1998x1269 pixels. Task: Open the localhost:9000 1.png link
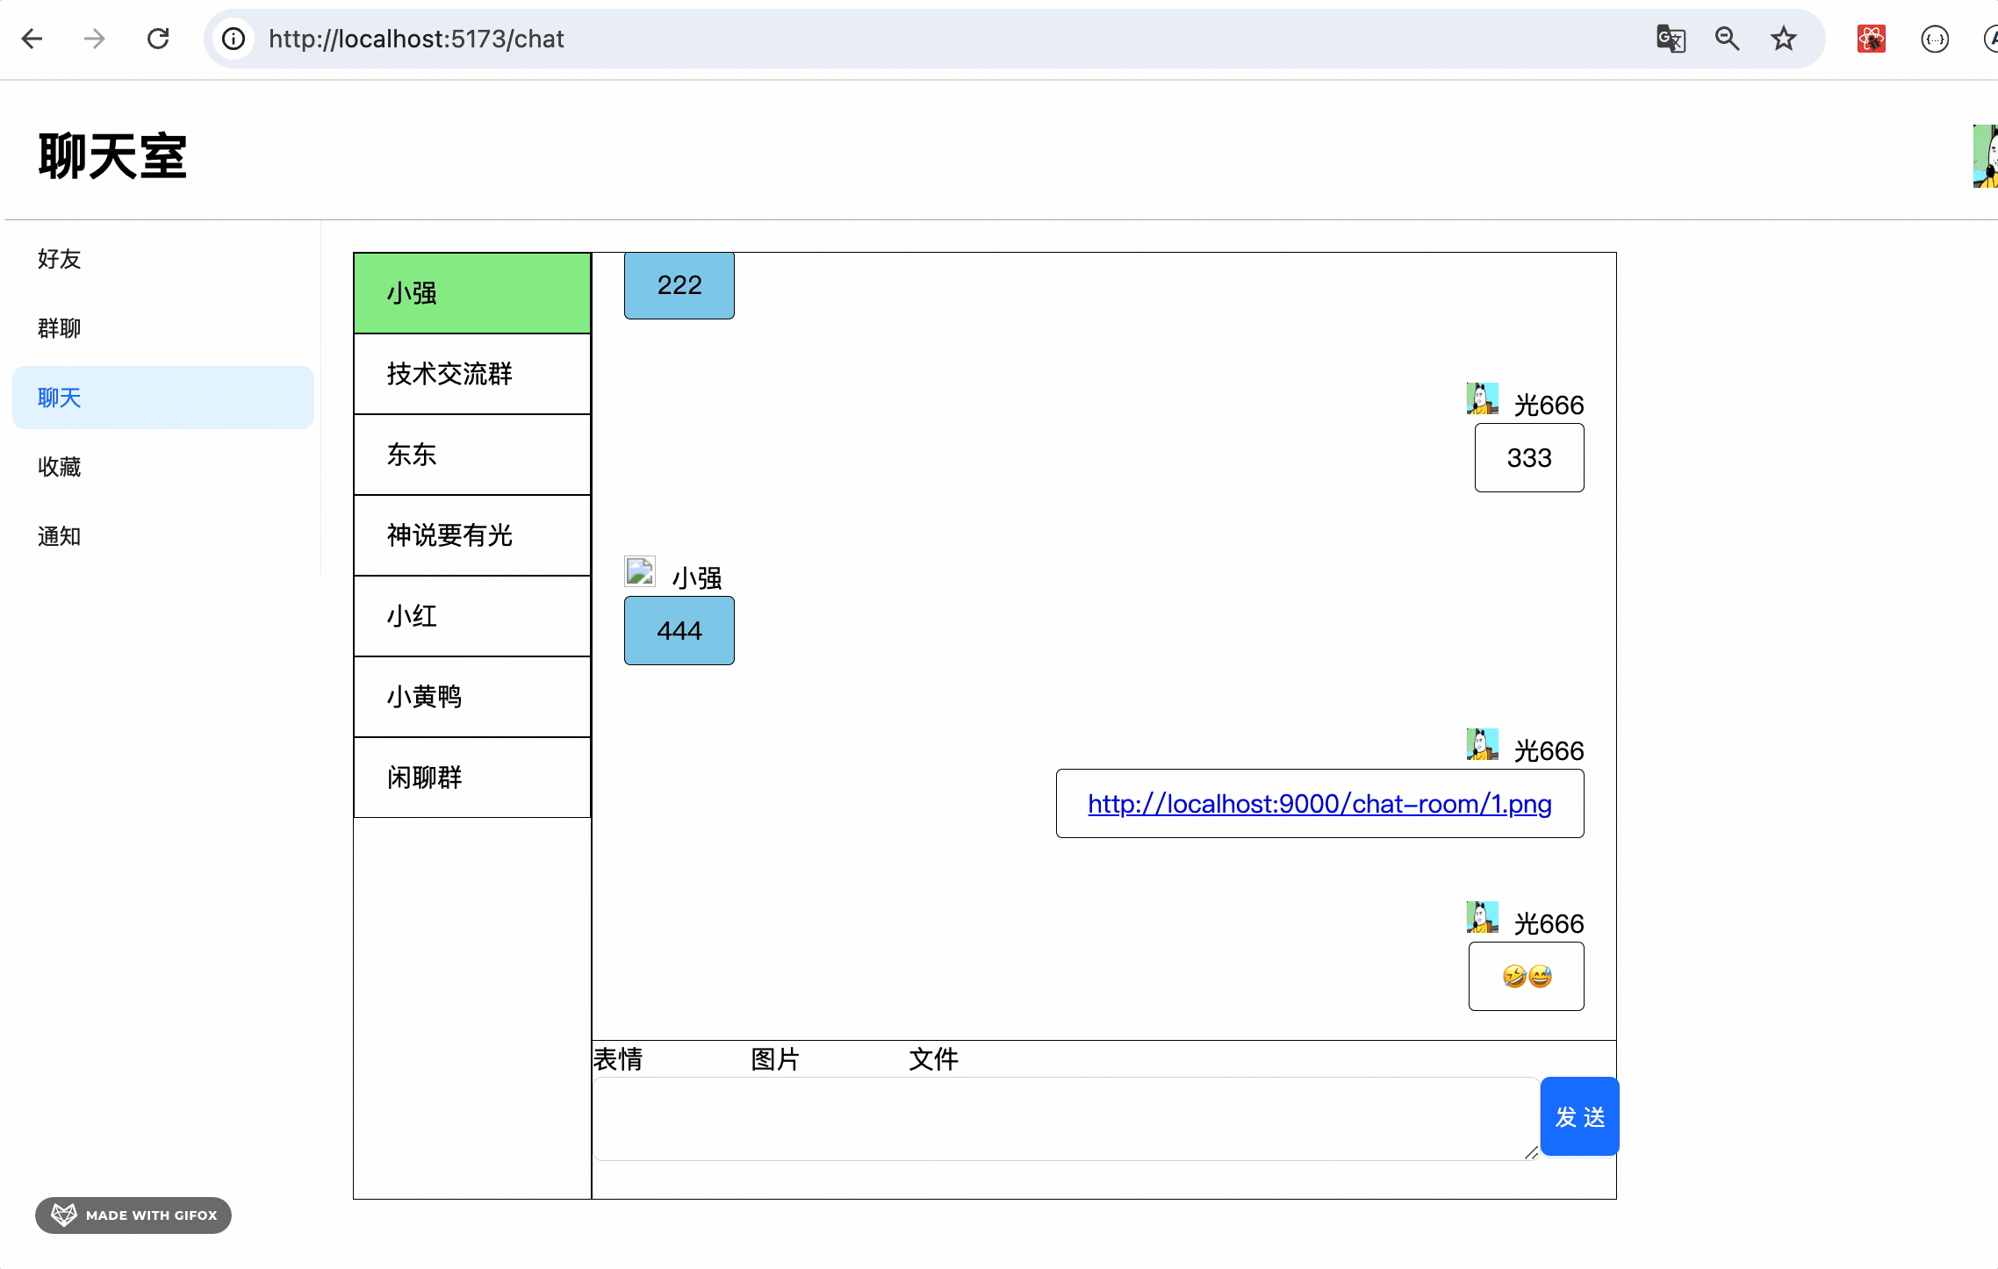1319,804
